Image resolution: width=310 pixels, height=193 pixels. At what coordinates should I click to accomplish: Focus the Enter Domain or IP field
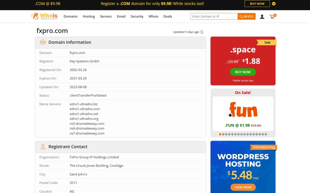pos(214,17)
